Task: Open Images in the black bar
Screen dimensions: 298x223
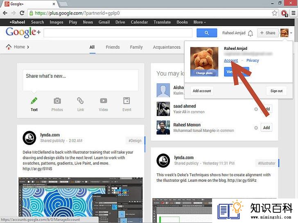Action: pyautogui.click(x=56, y=22)
